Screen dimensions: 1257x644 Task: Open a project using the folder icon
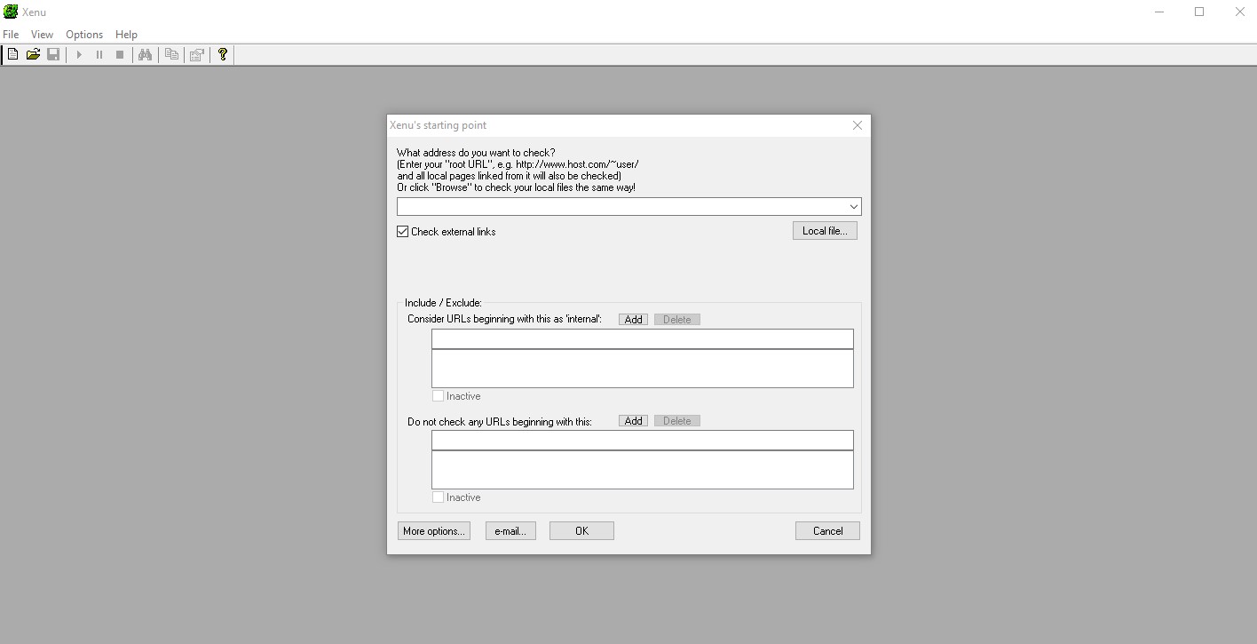pos(33,53)
